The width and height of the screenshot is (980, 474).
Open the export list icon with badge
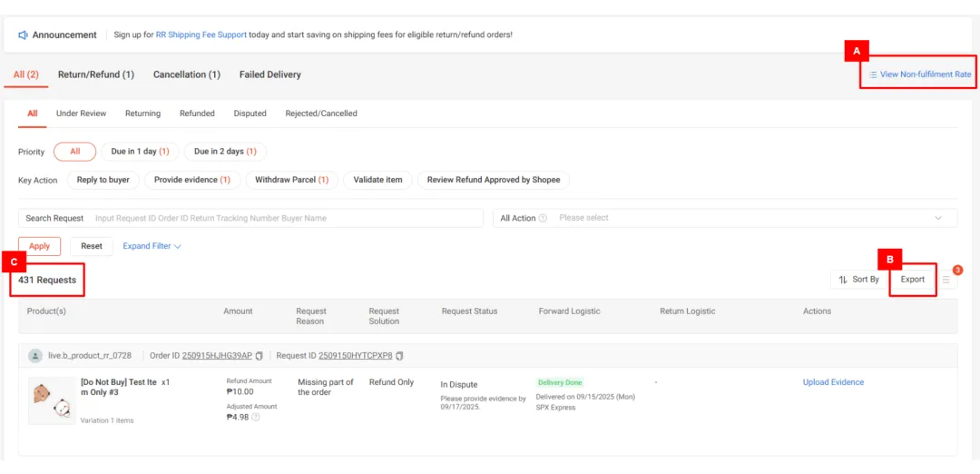click(x=946, y=280)
